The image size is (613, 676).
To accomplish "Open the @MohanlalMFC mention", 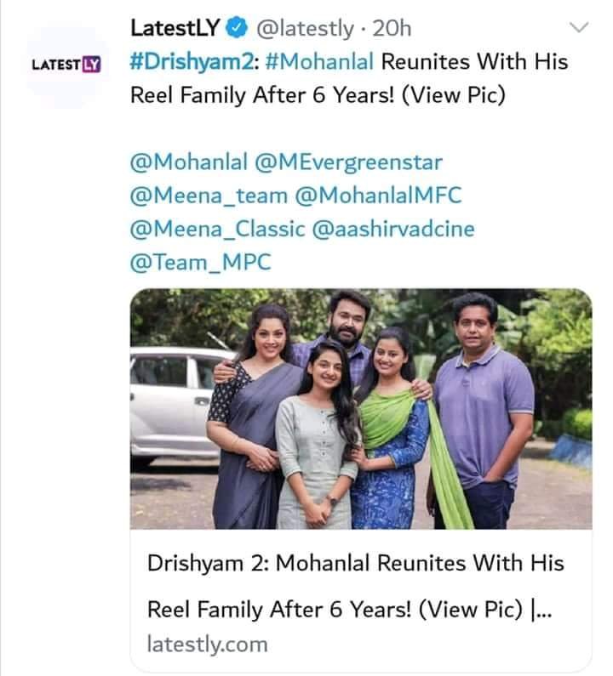I will pos(378,196).
